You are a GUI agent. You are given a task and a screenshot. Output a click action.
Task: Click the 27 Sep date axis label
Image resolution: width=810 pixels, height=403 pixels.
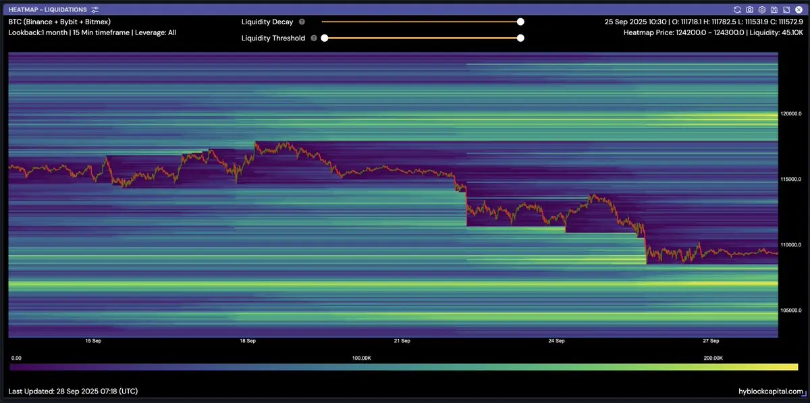pyautogui.click(x=711, y=341)
